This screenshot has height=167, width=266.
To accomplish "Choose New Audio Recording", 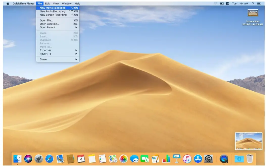I will pyautogui.click(x=52, y=11).
